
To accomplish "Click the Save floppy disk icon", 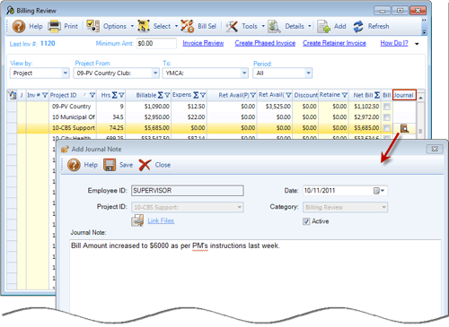I will (x=110, y=165).
